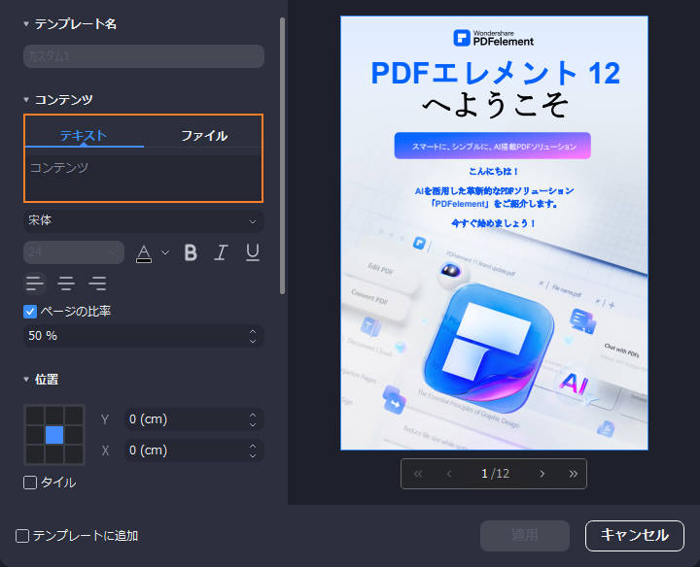Open the 宋体 font dropdown
Image resolution: width=700 pixels, height=567 pixels.
click(x=143, y=220)
